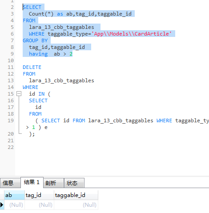Click the nested SELECT on line 19
This screenshot has height=213, width=209.
(x=51, y=121)
